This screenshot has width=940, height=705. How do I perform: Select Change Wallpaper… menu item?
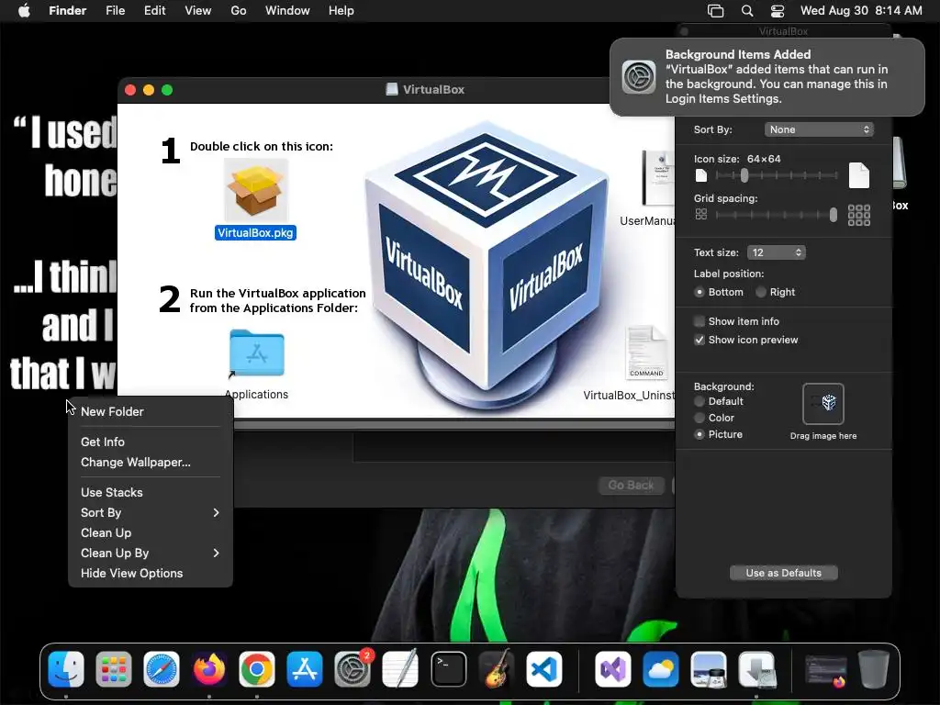(151, 463)
